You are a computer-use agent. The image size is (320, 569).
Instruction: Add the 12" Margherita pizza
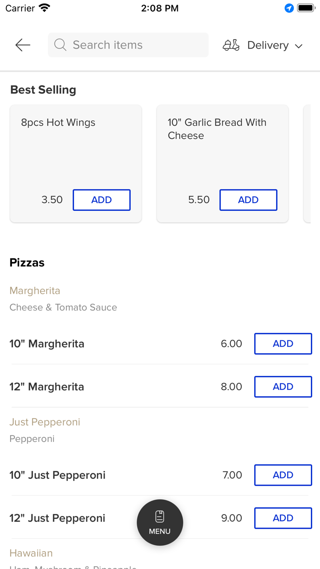coord(283,386)
